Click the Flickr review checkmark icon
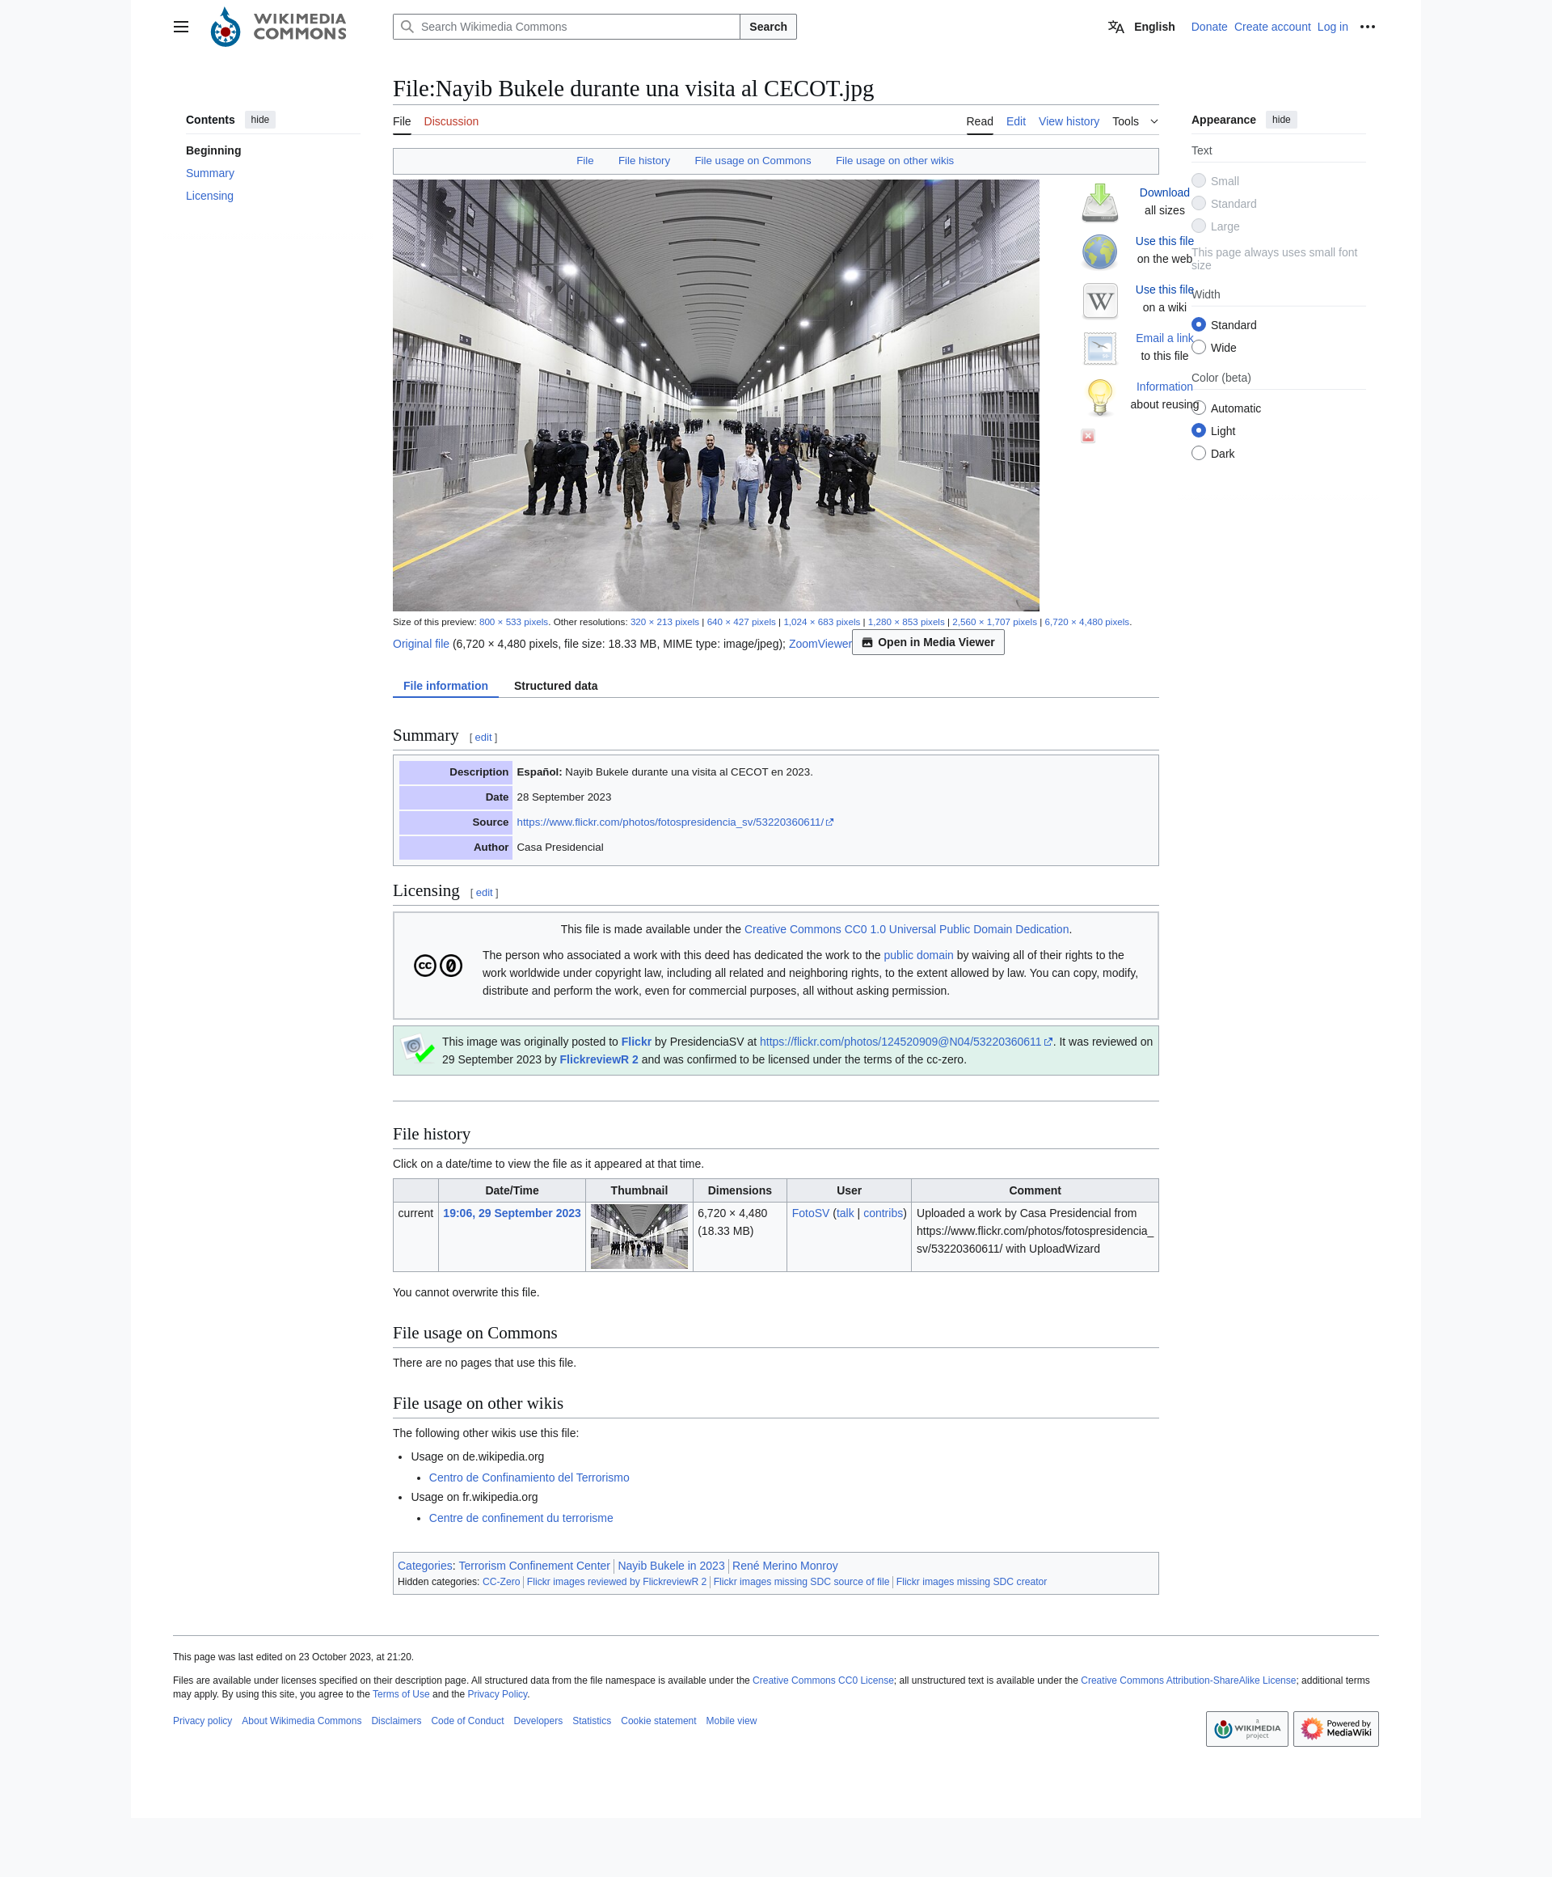This screenshot has height=1877, width=1552. point(417,1050)
